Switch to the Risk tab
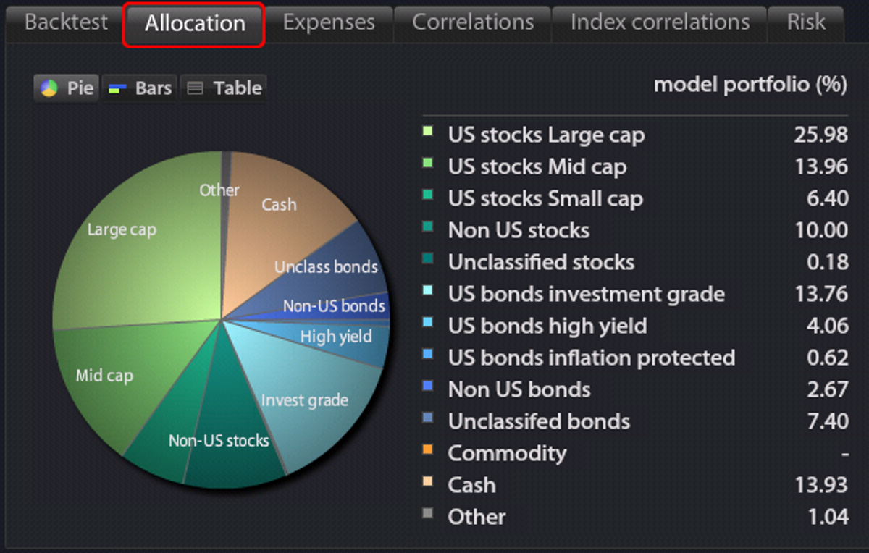The width and height of the screenshot is (869, 553). point(806,22)
